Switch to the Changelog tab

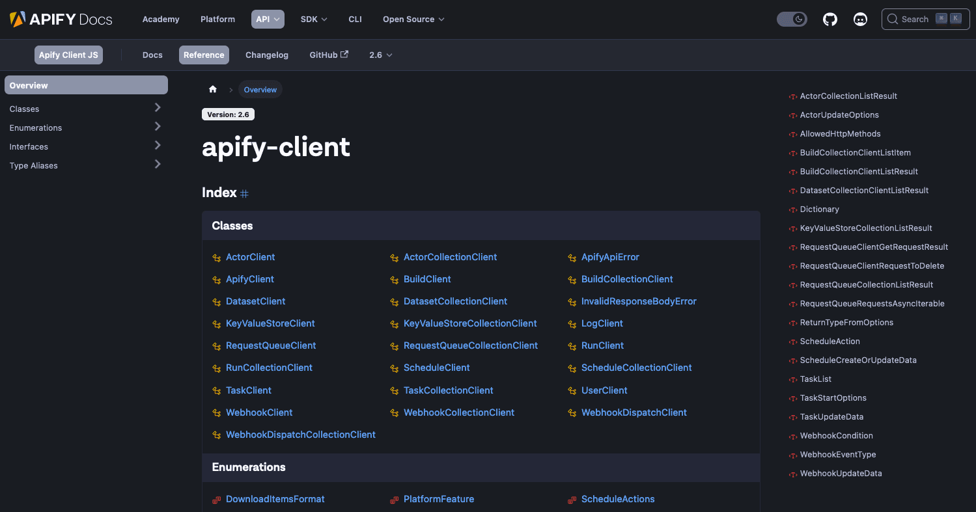tap(267, 55)
